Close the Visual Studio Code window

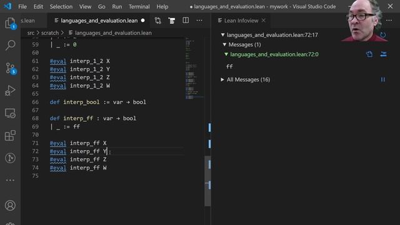(x=390, y=6)
